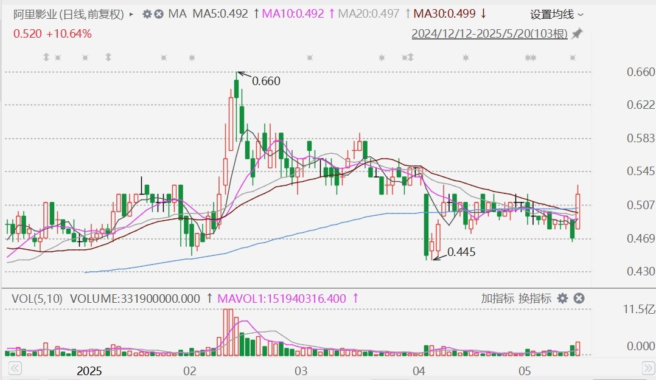656x380 pixels.
Task: Jump to later data using right double-arrow
Action: tap(648, 368)
